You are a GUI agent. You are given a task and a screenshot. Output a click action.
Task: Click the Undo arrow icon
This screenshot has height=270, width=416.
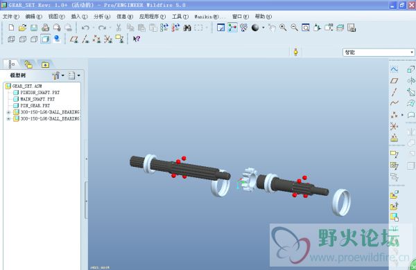coord(85,28)
